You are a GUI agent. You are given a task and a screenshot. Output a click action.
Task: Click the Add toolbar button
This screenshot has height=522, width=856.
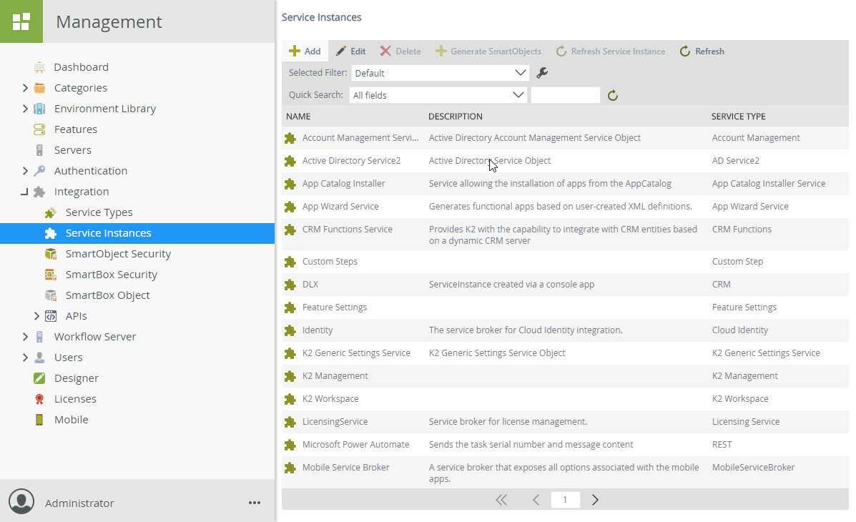point(305,51)
